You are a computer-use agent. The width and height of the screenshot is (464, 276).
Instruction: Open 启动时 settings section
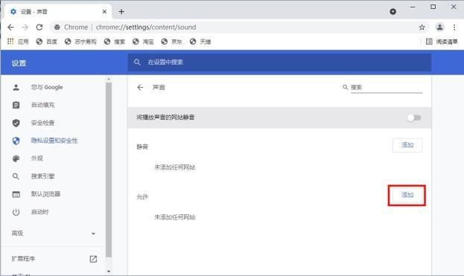[39, 212]
